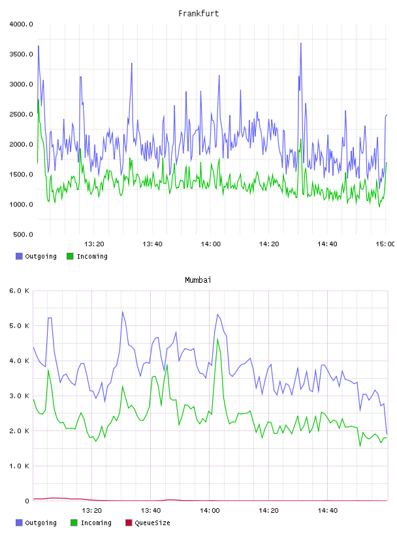
Task: Click the 14:20 time label in Mumbai chart
Action: point(268,511)
